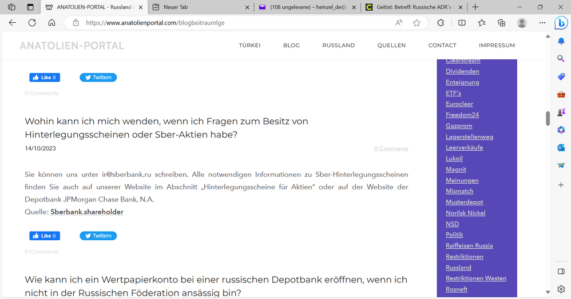Click the page vertical scrollbar thumb

pos(548,119)
